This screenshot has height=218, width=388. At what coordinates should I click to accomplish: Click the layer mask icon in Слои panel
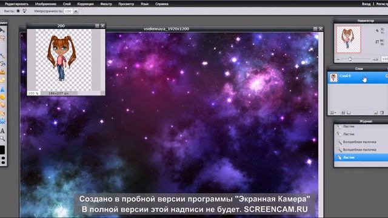[x=343, y=113]
